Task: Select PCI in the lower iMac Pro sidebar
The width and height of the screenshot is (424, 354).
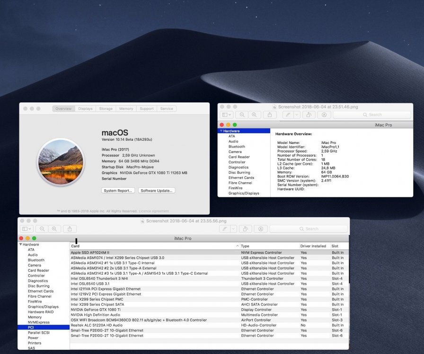Action: coord(44,327)
